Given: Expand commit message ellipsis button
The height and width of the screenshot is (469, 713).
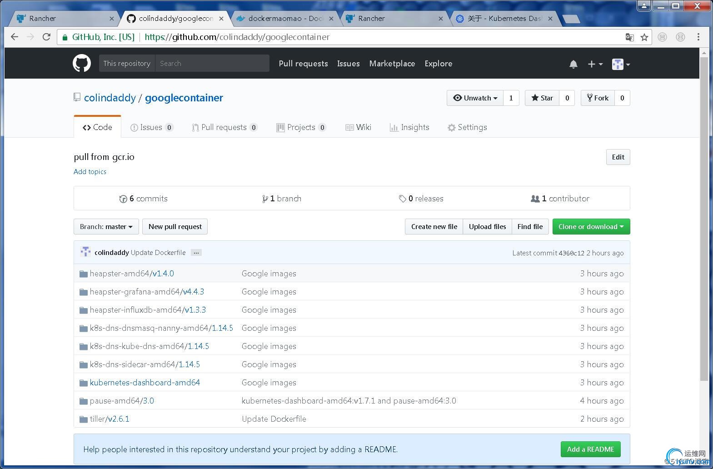Looking at the screenshot, I should [x=196, y=253].
